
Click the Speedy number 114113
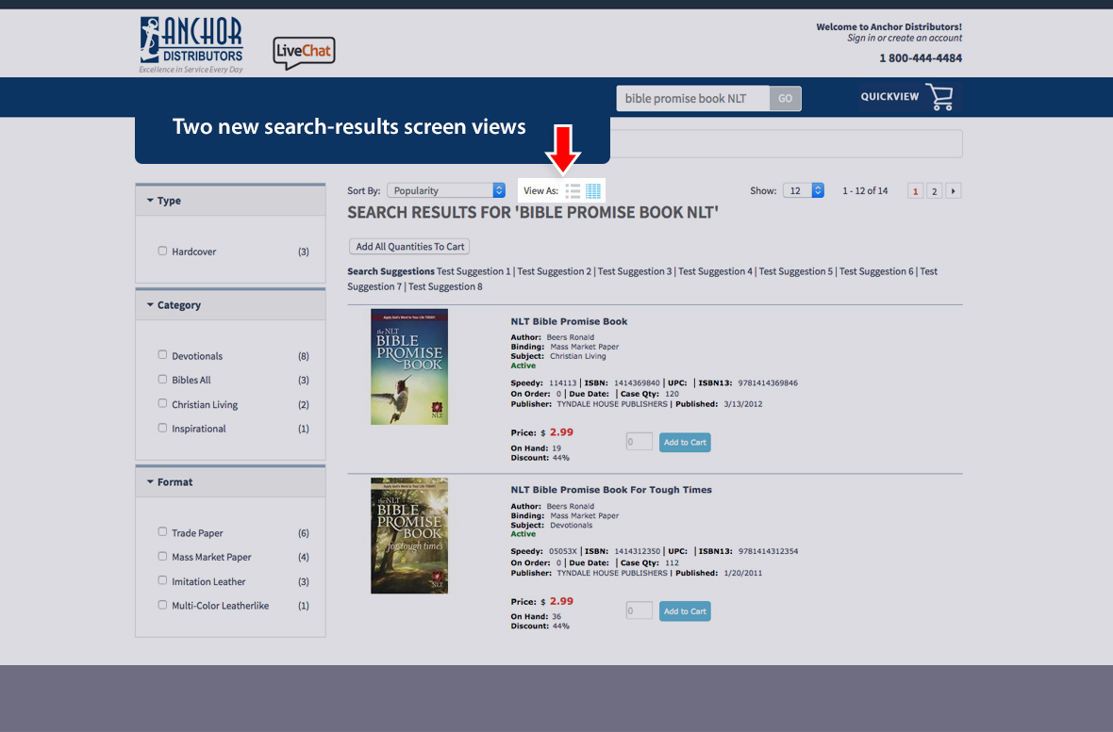pyautogui.click(x=563, y=383)
